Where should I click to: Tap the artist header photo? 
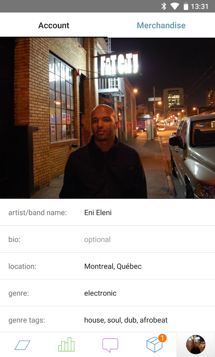coord(107,118)
